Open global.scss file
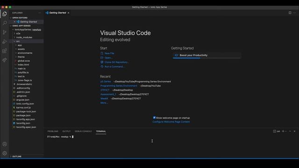 pos(24,61)
